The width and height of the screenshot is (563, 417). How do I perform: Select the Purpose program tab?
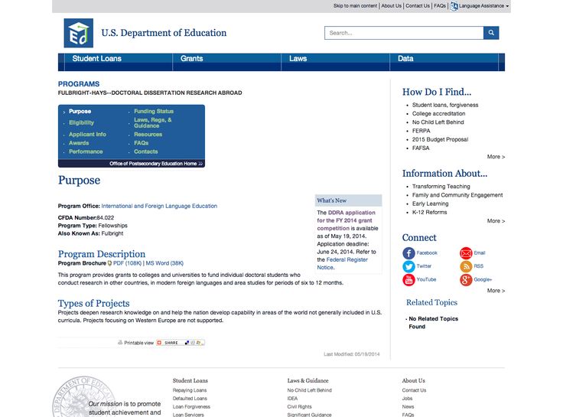click(x=80, y=112)
